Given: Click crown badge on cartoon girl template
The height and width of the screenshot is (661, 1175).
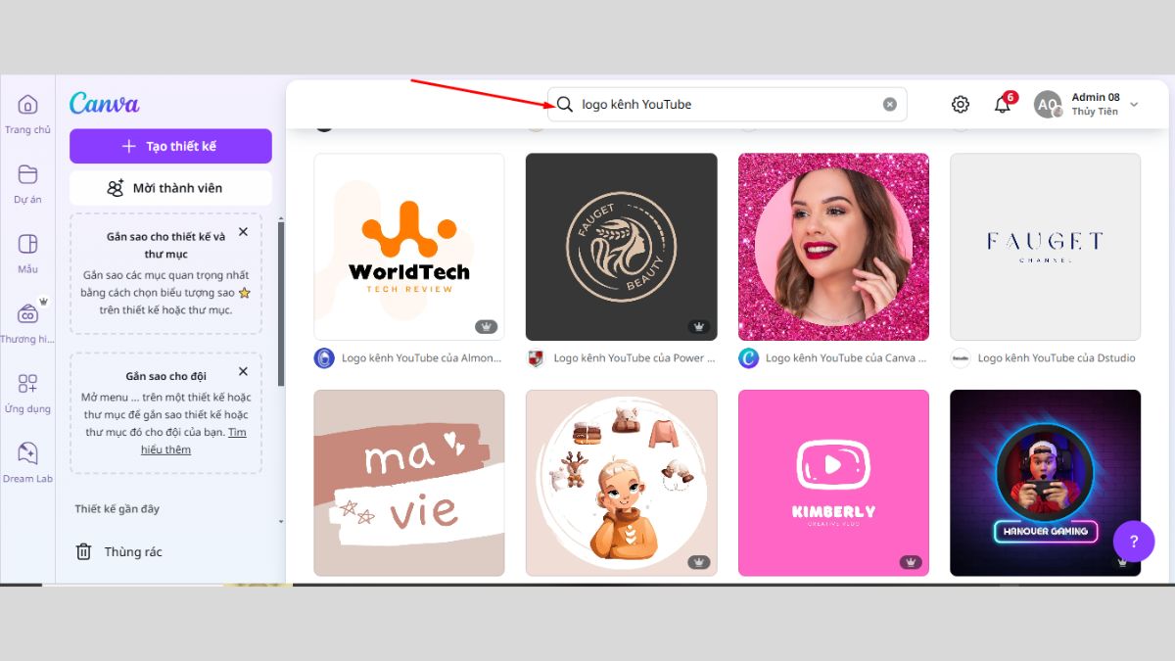Looking at the screenshot, I should [x=698, y=562].
